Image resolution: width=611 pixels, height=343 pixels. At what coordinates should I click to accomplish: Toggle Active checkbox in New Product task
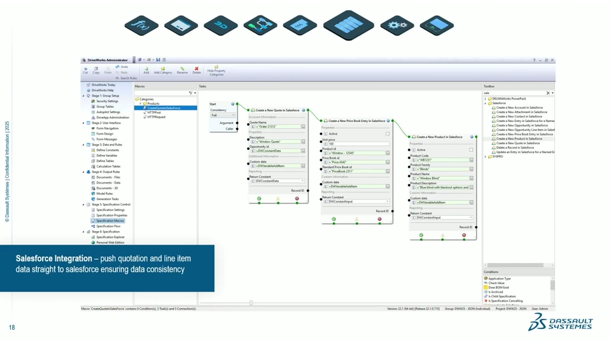471,150
